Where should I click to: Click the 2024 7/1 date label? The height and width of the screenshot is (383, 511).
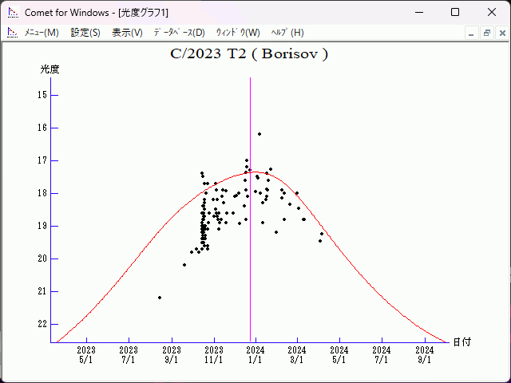[x=382, y=355]
